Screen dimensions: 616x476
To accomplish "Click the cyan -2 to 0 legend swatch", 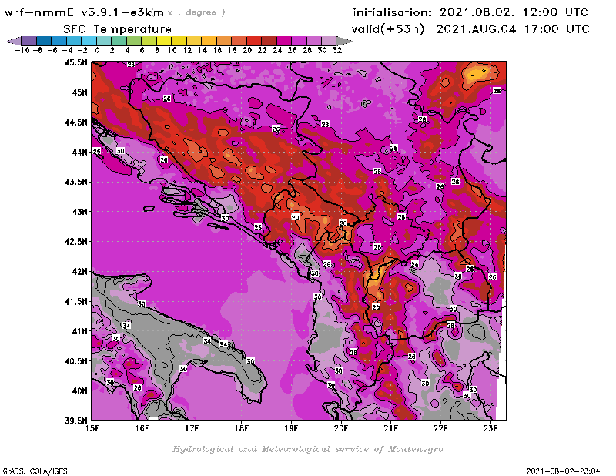I will 89,41.
